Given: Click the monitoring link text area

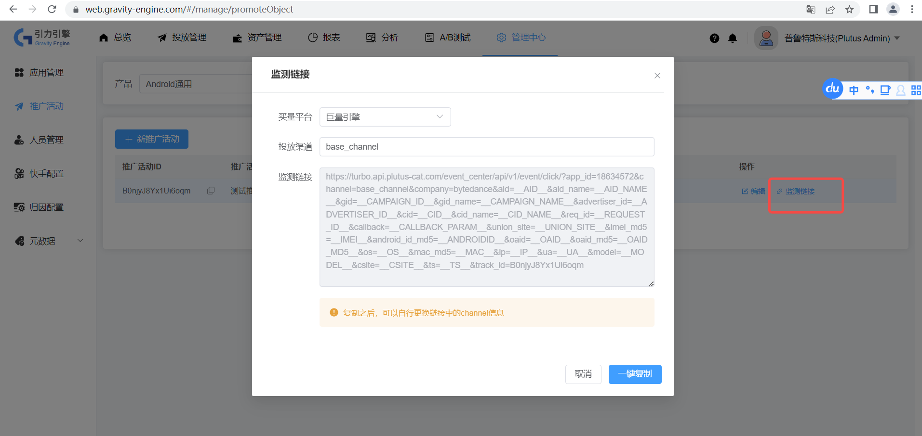Looking at the screenshot, I should [x=486, y=227].
